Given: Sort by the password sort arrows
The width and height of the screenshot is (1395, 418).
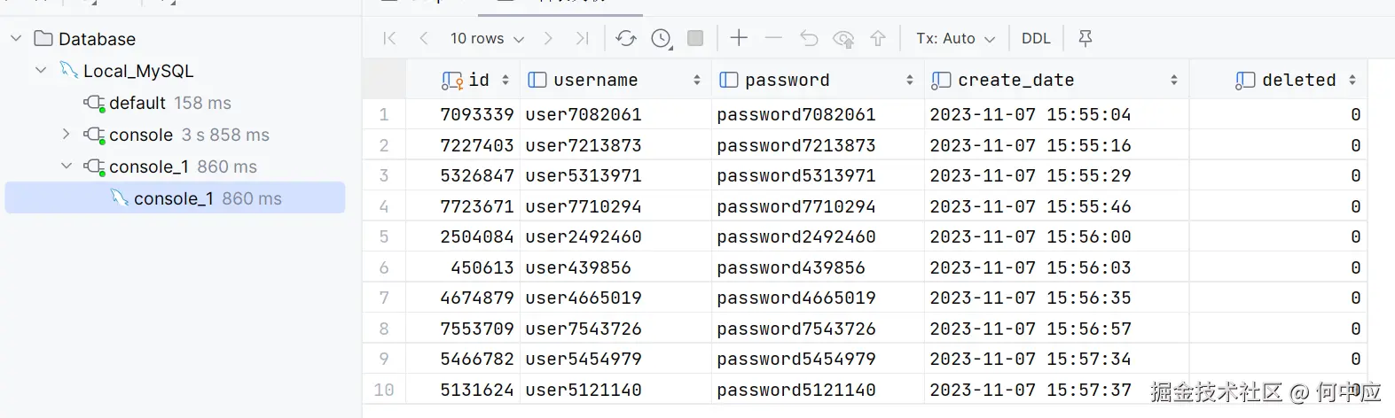Looking at the screenshot, I should click(x=910, y=80).
